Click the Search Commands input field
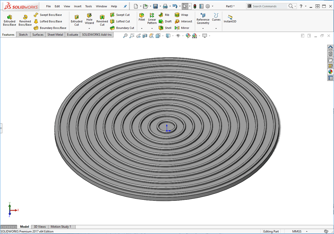This screenshot has width=334, height=234. pyautogui.click(x=269, y=6)
